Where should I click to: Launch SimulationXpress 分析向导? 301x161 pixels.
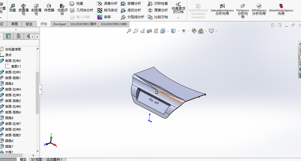point(222,9)
